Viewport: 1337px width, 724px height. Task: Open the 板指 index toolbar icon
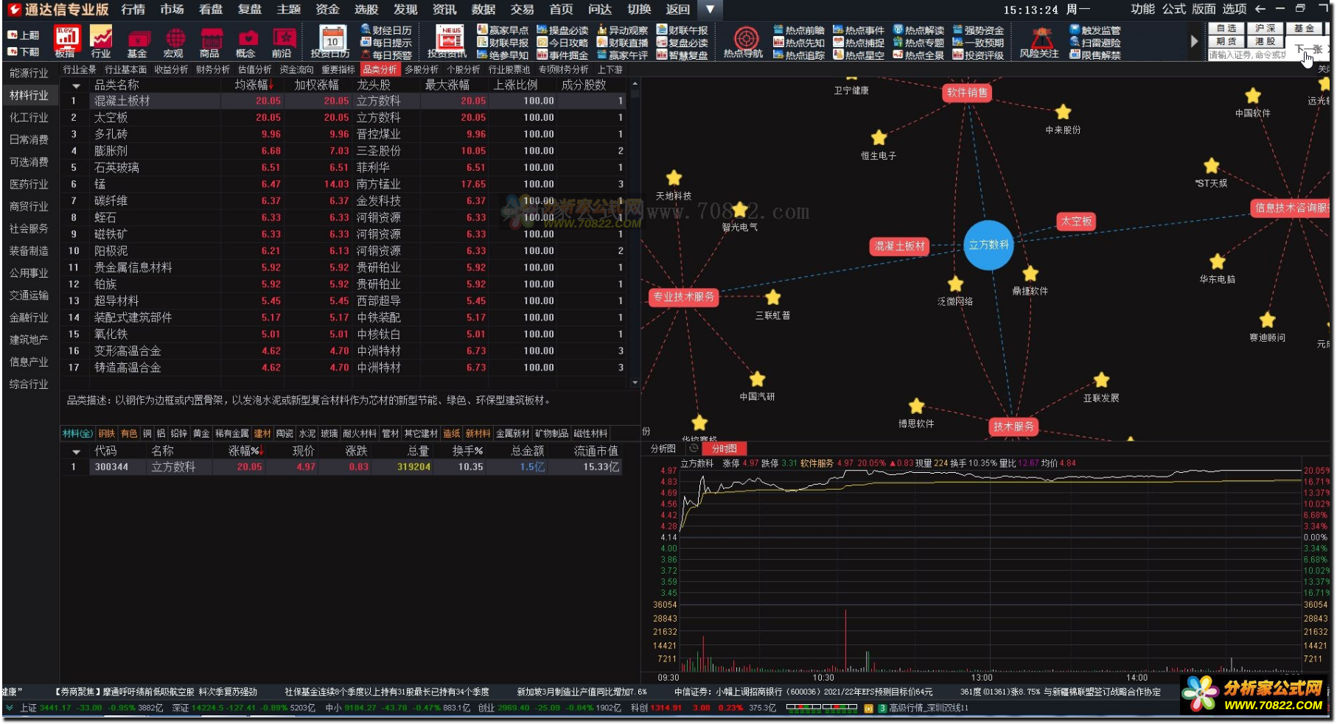click(66, 41)
